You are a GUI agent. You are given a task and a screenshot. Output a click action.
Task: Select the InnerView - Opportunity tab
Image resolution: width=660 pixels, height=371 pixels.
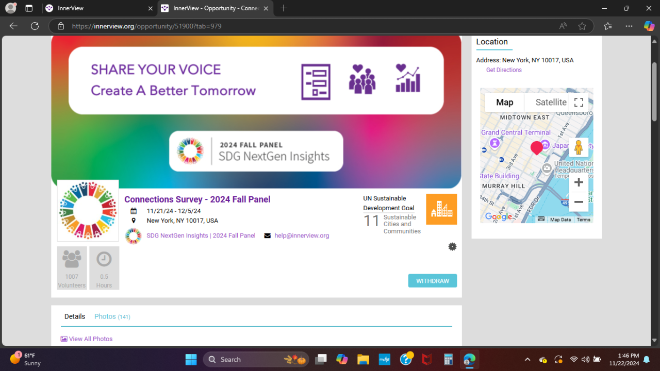click(x=216, y=8)
